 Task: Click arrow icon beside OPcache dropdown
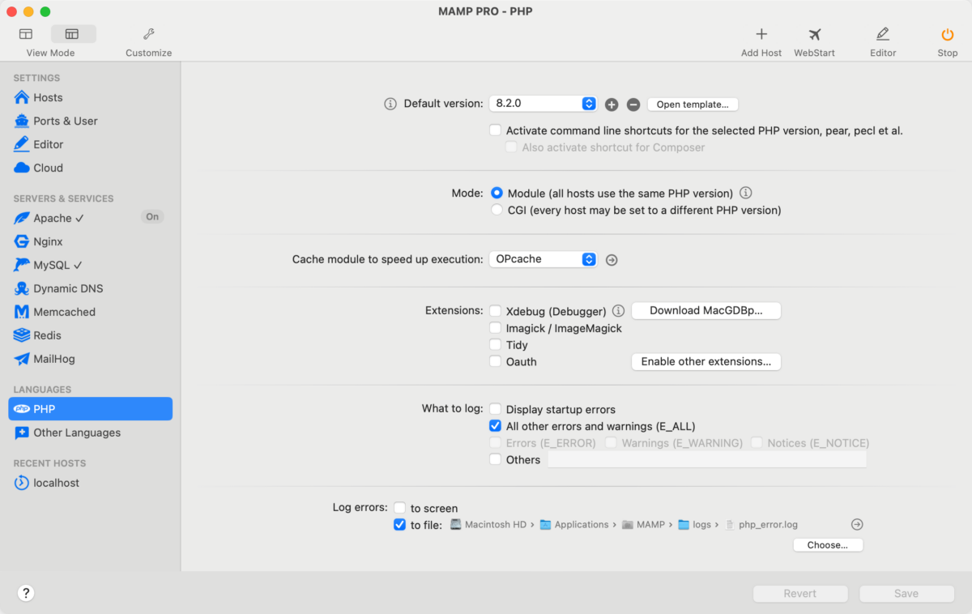(x=612, y=260)
